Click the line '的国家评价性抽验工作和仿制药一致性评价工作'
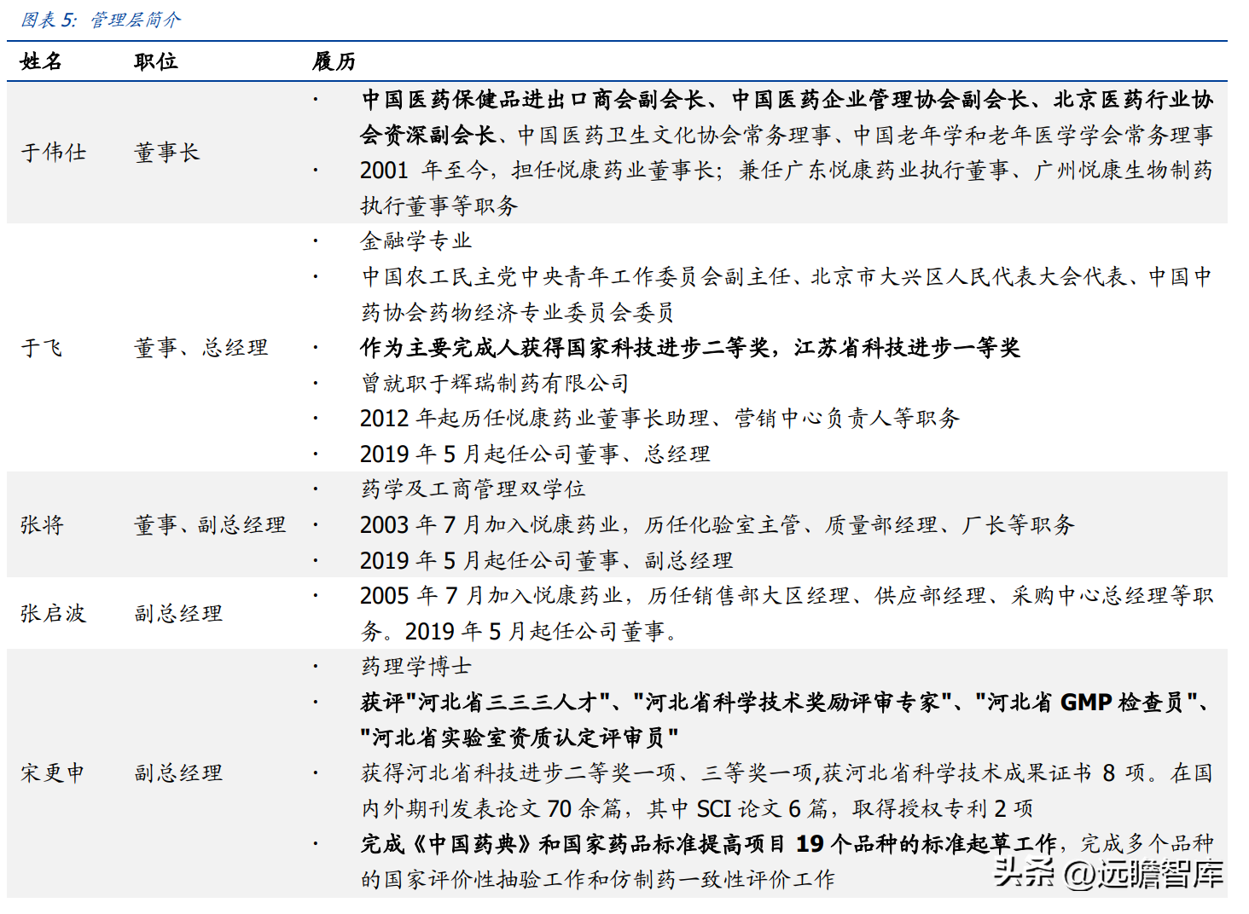The width and height of the screenshot is (1249, 914). pyautogui.click(x=598, y=880)
